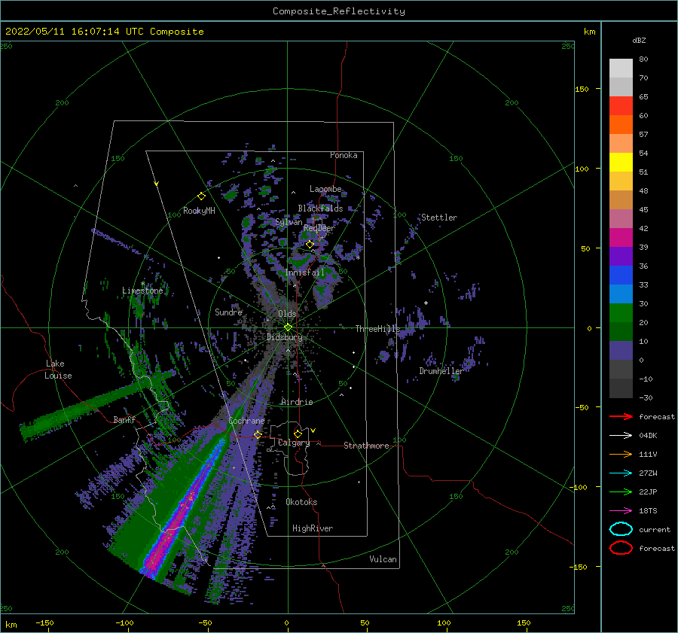Click the Innisfail town label
678x633 pixels.
click(304, 272)
